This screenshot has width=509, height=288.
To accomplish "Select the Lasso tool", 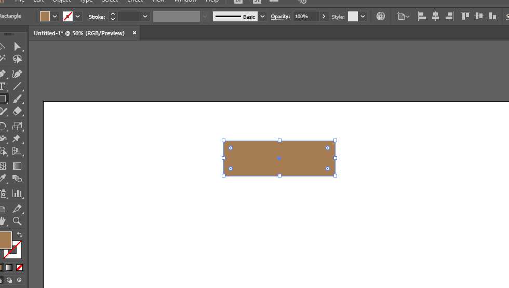I will 17,59.
